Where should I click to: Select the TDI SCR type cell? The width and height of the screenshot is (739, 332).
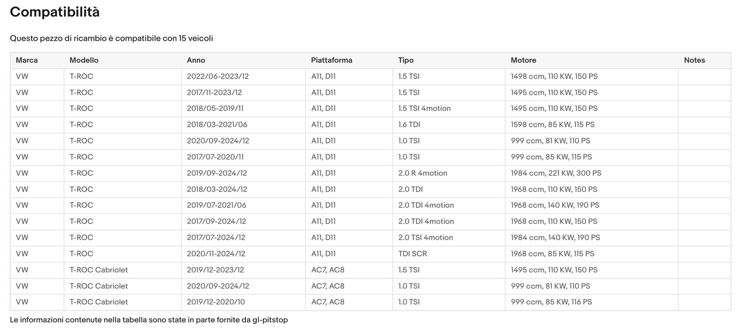[412, 254]
